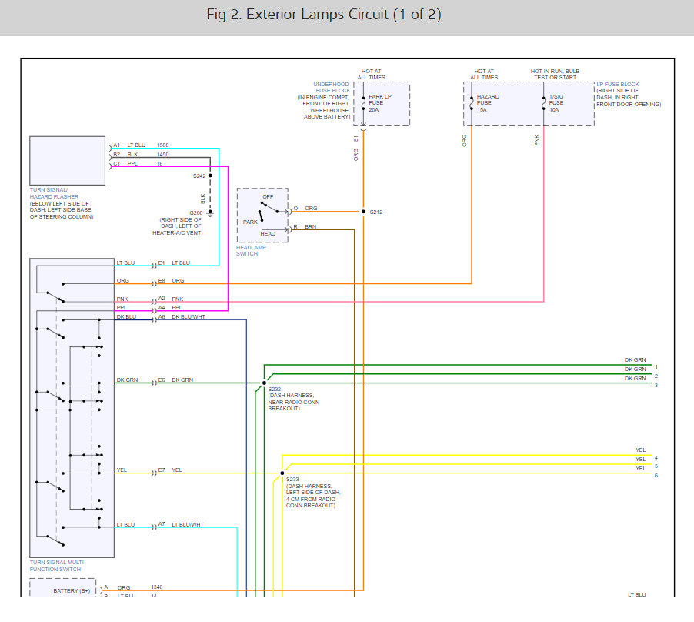Click the 'Fig 2: Exterior Lamps Circuit' title
694x622 pixels.
point(324,15)
